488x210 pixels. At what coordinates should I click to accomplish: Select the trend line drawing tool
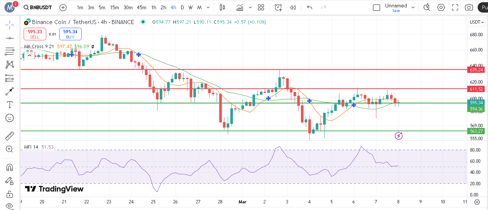click(x=10, y=38)
